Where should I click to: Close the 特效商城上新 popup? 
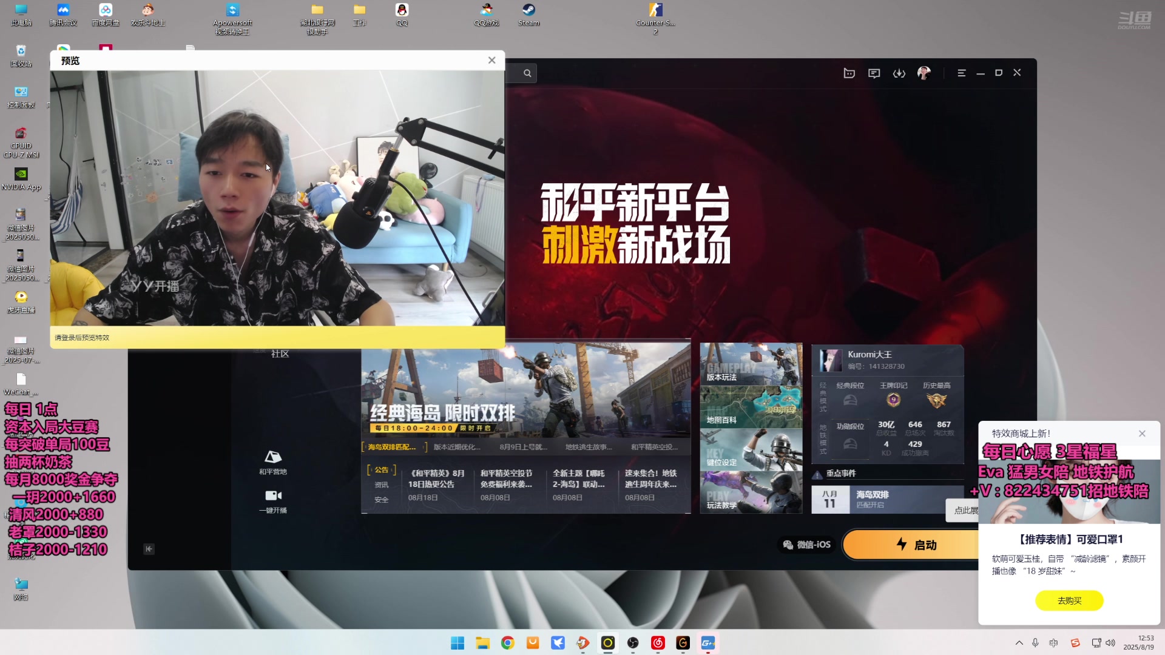click(x=1142, y=434)
